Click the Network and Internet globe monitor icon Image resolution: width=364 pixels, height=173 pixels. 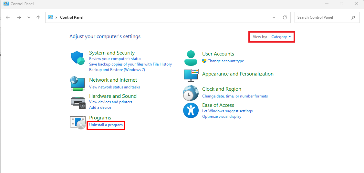78,83
